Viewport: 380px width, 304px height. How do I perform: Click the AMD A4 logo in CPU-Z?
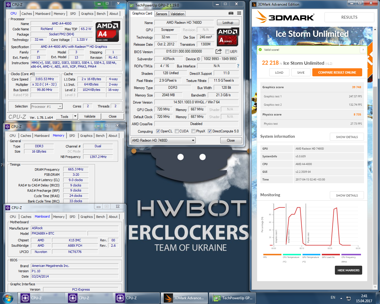[x=108, y=31]
